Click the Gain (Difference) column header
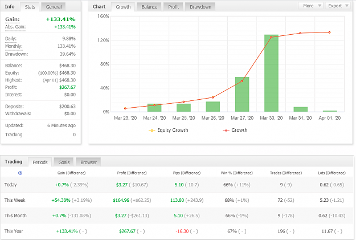356x240 pixels. [72, 173]
